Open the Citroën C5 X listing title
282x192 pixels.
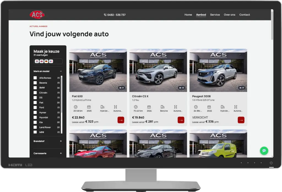pyautogui.click(x=140, y=96)
